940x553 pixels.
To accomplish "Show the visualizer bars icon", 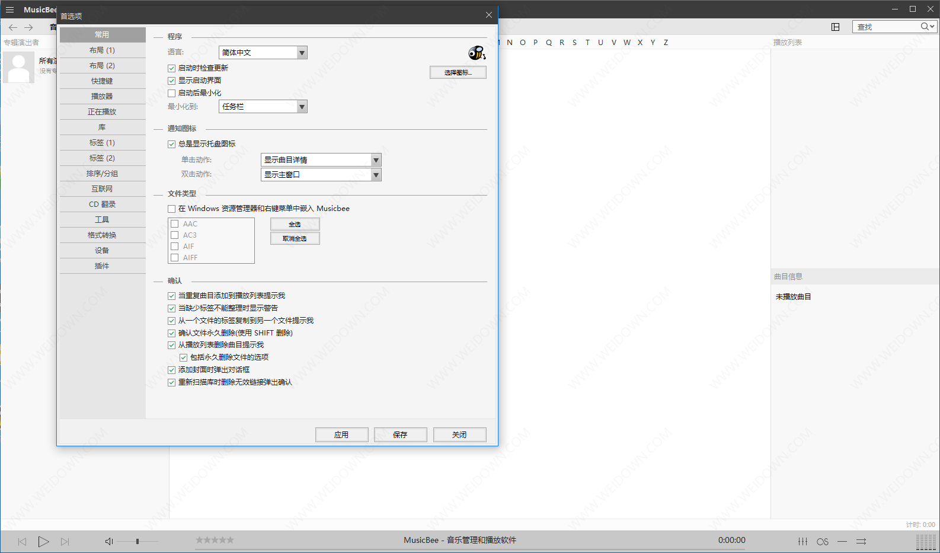I will 926,541.
